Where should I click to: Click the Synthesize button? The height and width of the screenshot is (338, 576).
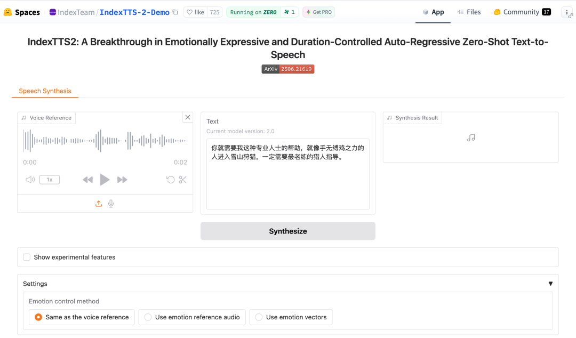coord(287,231)
